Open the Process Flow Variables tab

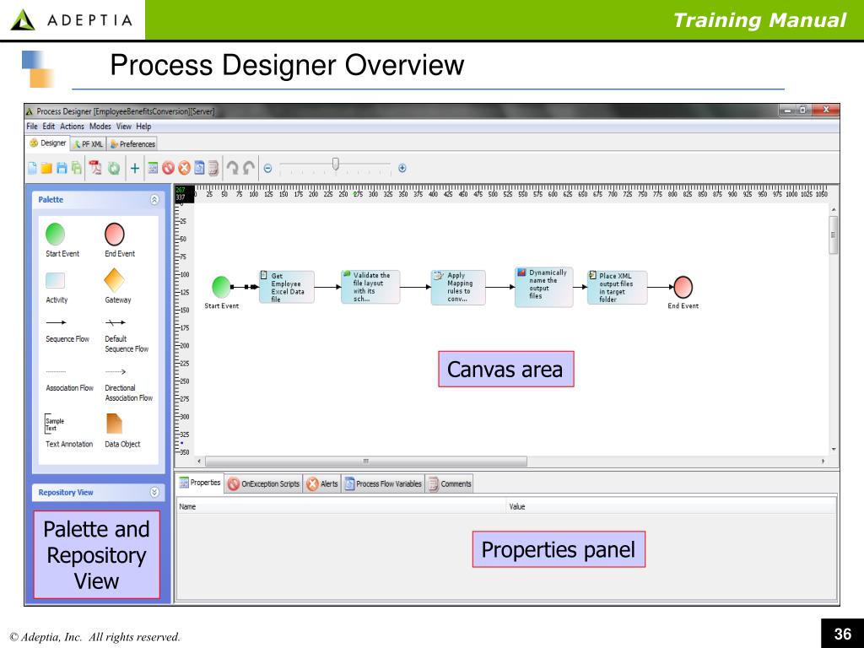[383, 483]
